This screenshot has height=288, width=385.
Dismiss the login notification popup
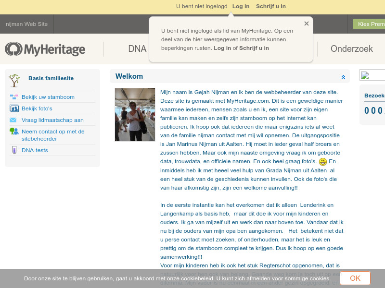(306, 23)
